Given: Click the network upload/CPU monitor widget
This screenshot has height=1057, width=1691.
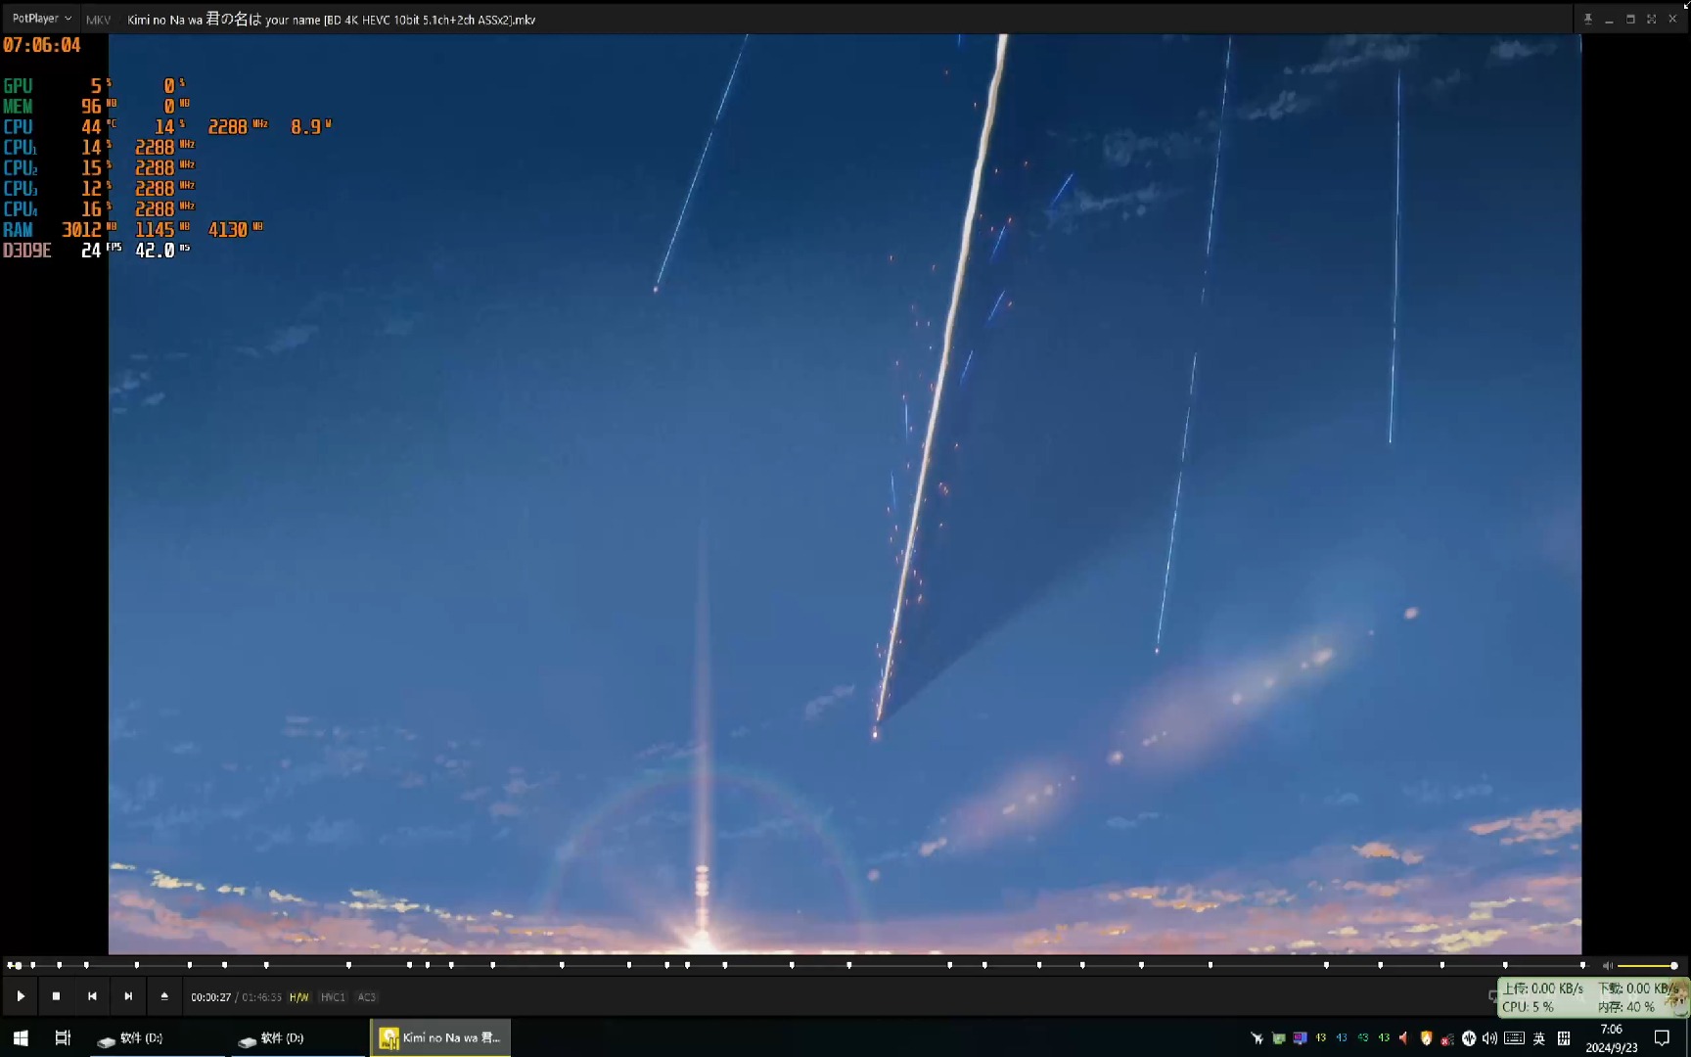Looking at the screenshot, I should pyautogui.click(x=1592, y=997).
